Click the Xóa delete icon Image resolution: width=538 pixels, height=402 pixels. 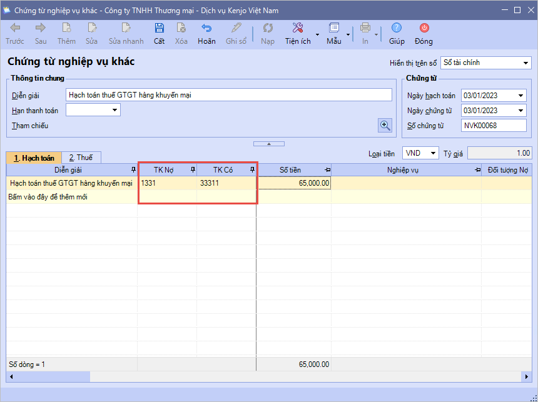(181, 28)
